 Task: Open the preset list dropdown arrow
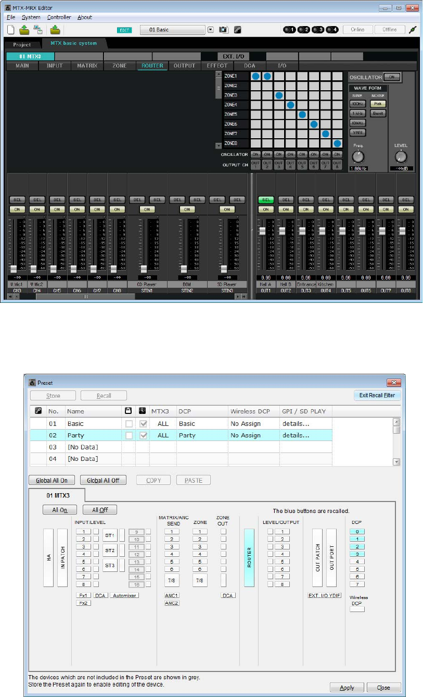[211, 30]
